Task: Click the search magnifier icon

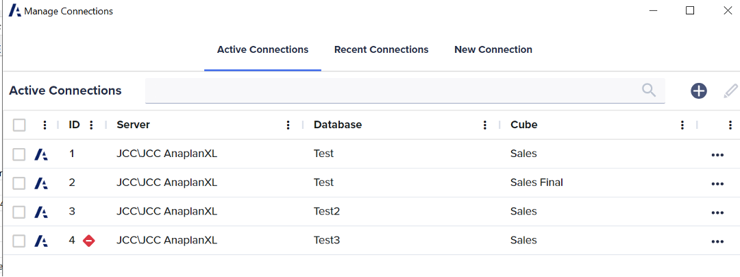Action: (648, 90)
